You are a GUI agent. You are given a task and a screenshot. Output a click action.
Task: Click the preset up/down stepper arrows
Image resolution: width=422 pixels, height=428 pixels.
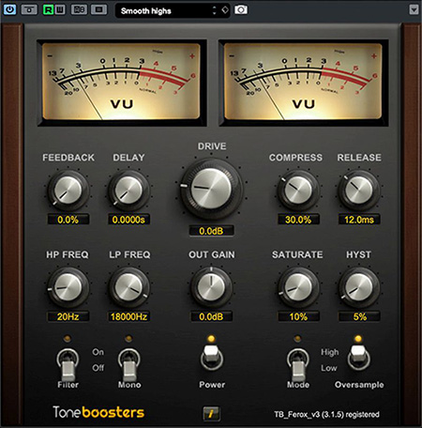point(215,10)
